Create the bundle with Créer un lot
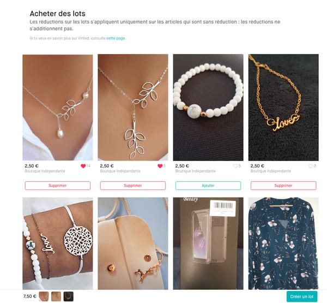This screenshot has width=327, height=303. [x=302, y=296]
